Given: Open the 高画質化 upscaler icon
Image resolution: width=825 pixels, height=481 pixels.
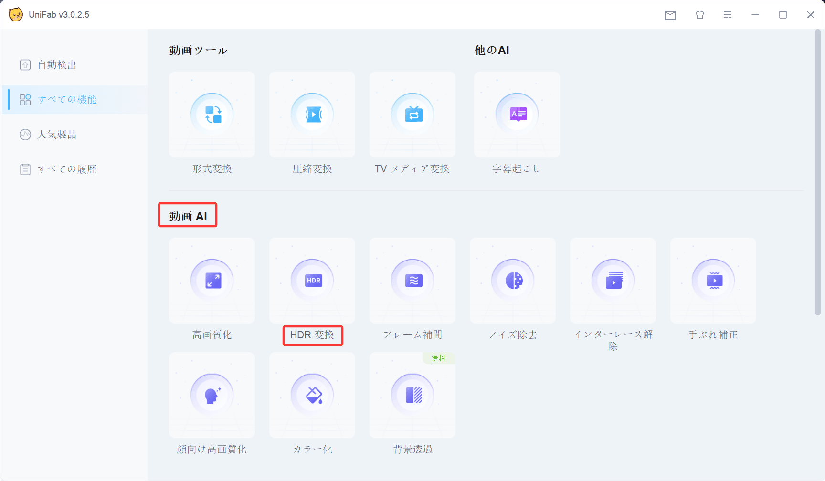Looking at the screenshot, I should [x=212, y=281].
